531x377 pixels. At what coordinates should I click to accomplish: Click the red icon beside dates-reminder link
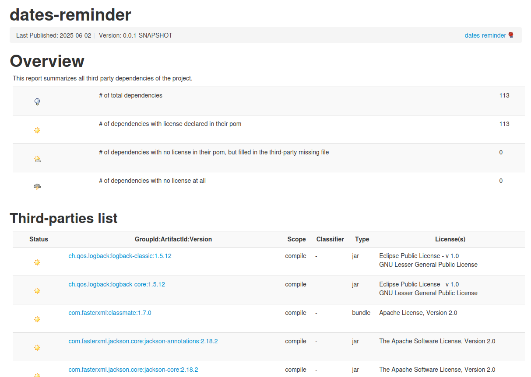[x=511, y=35]
